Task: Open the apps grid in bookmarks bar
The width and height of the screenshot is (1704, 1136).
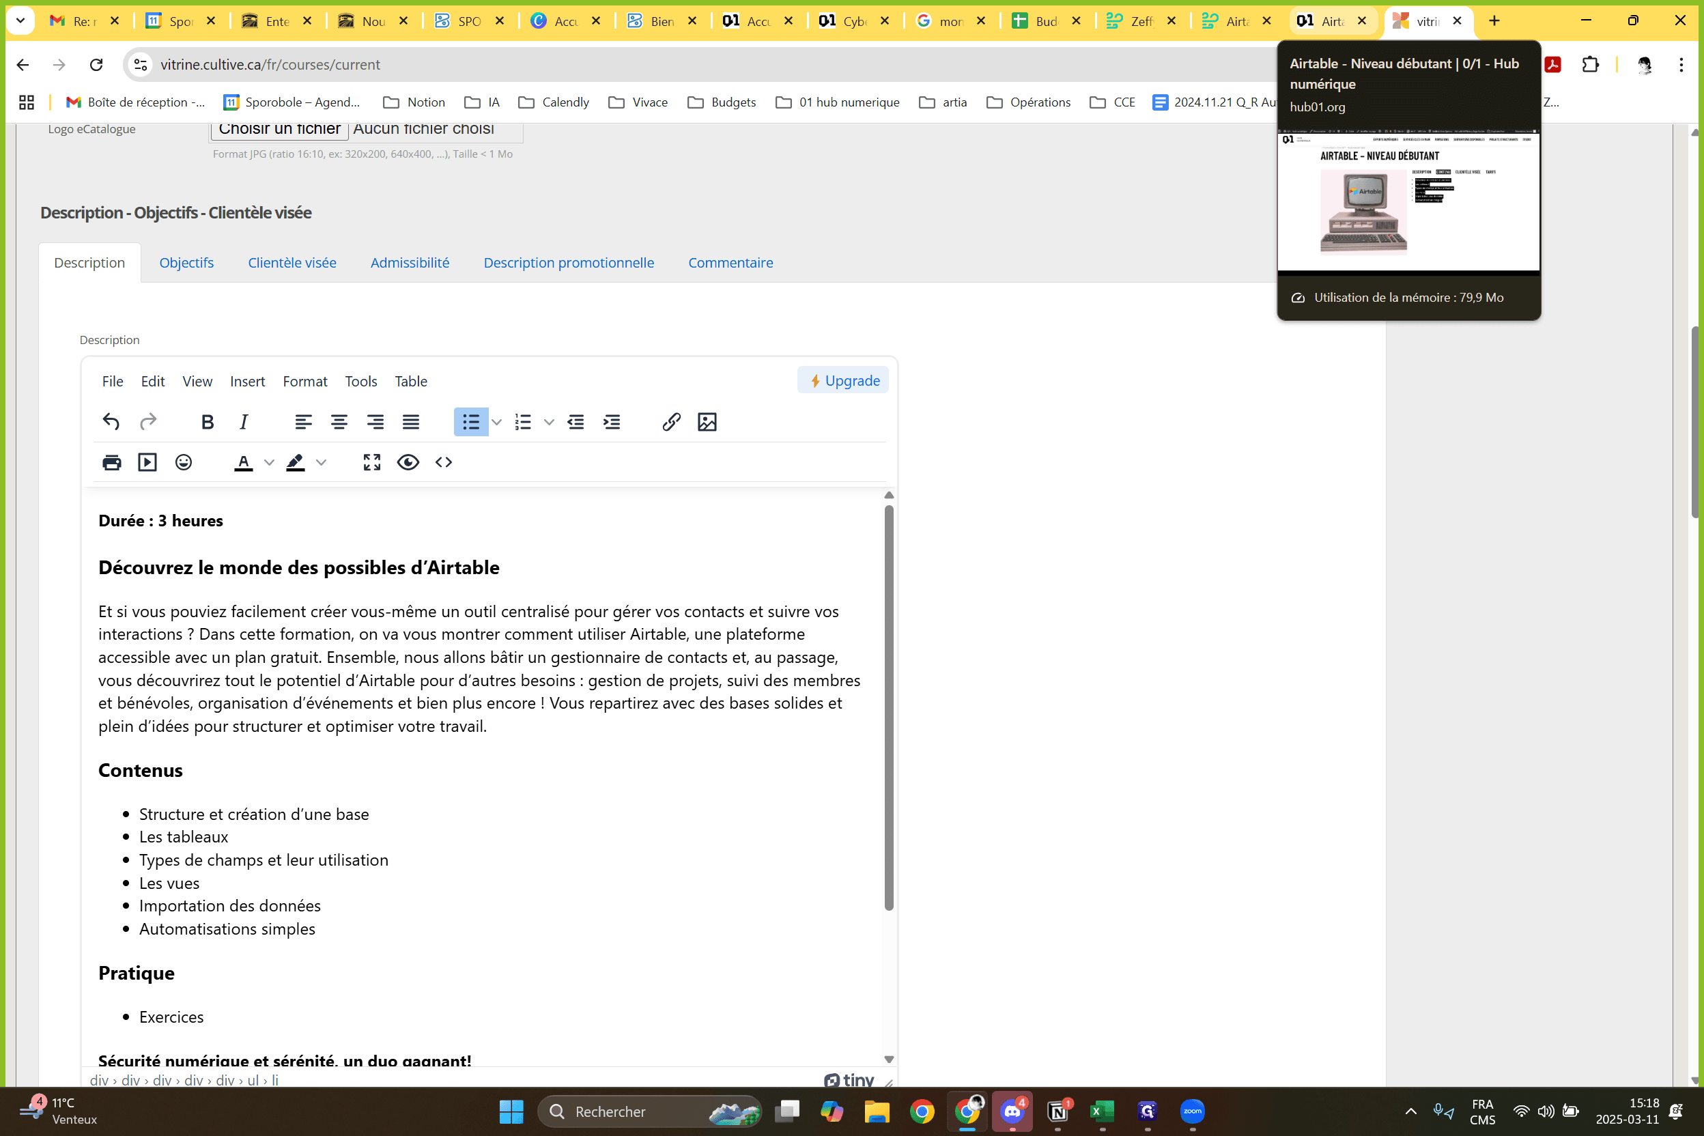Action: click(x=27, y=102)
